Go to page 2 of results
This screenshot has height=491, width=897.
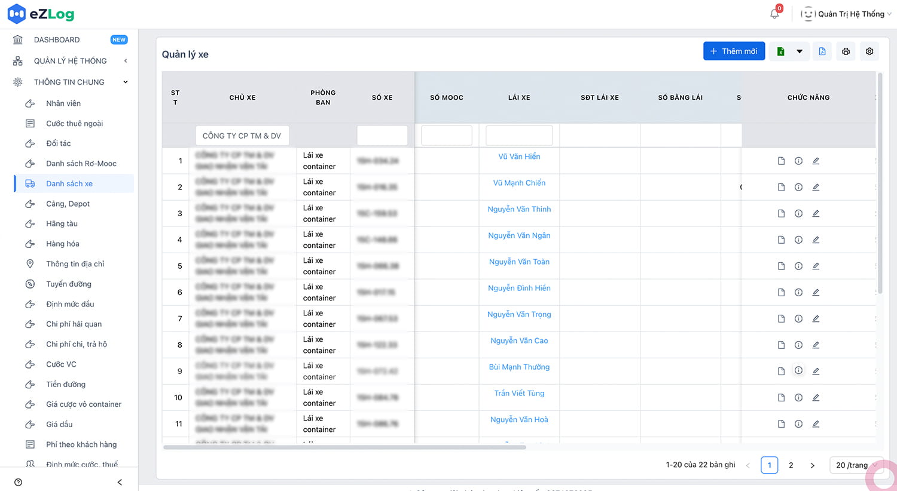click(x=791, y=465)
